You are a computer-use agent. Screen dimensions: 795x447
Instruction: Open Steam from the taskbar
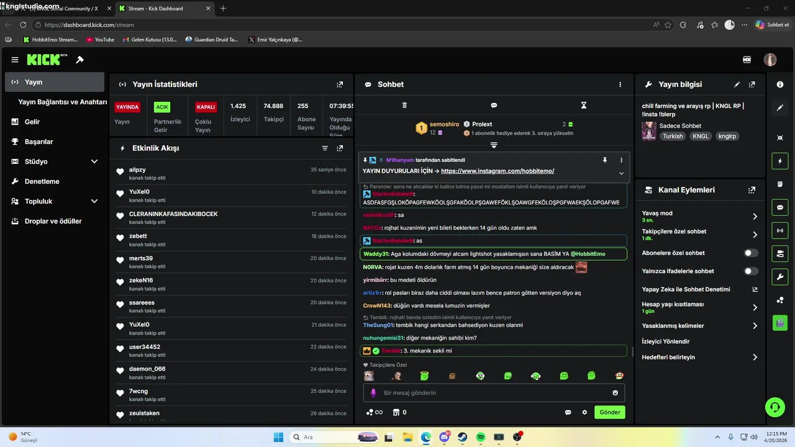pos(463,437)
